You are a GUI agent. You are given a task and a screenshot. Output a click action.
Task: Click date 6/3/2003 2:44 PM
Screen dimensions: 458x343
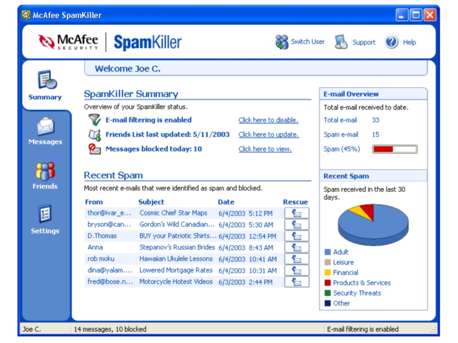click(x=246, y=282)
